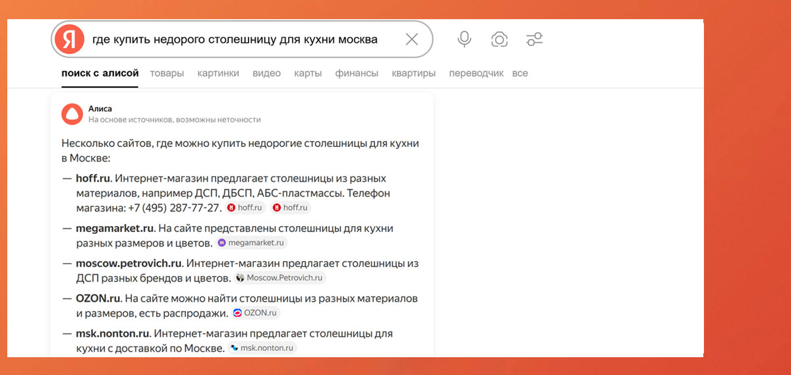The height and width of the screenshot is (375, 791).
Task: Click bold 'megamarket.ru' list heading
Action: pos(115,228)
